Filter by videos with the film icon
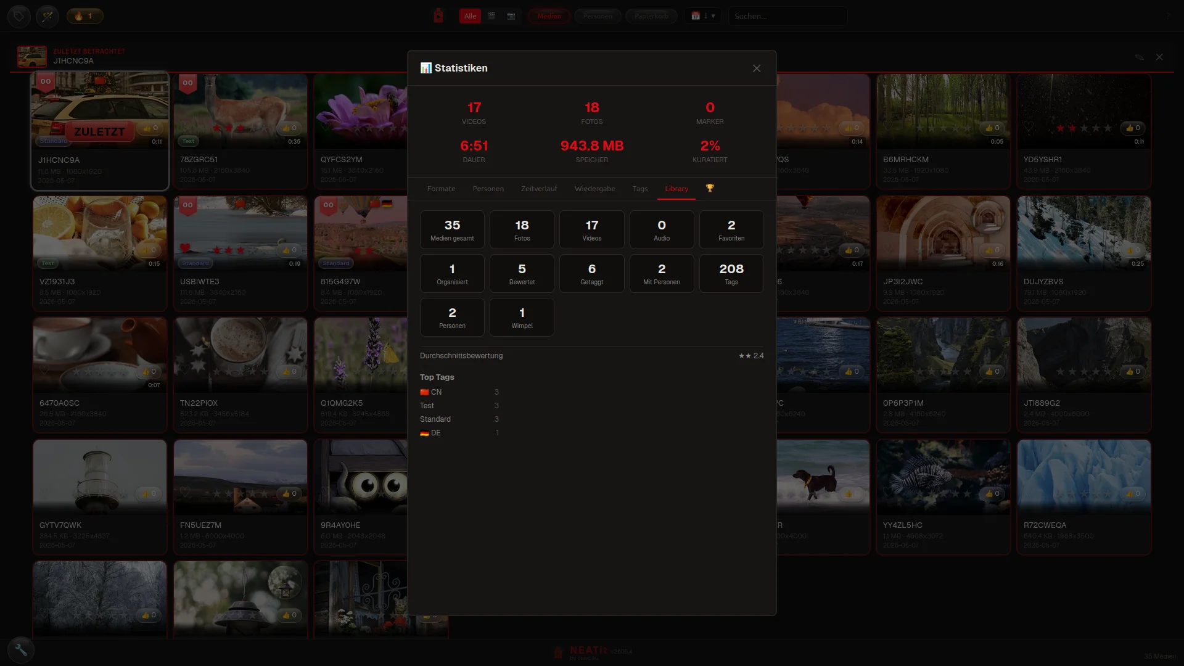The height and width of the screenshot is (666, 1184). click(x=491, y=16)
